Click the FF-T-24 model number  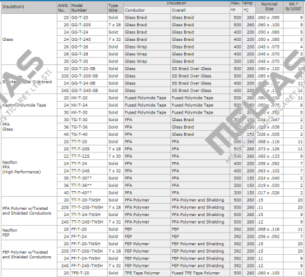point(79,236)
